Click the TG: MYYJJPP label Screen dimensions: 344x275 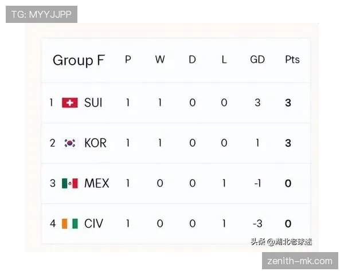[x=41, y=14]
